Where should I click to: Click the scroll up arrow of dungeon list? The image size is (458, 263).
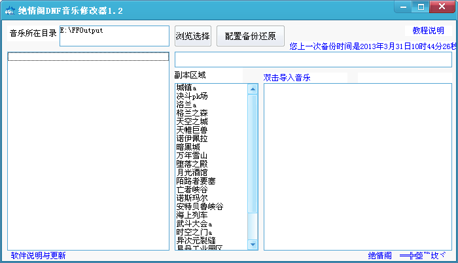pyautogui.click(x=253, y=89)
